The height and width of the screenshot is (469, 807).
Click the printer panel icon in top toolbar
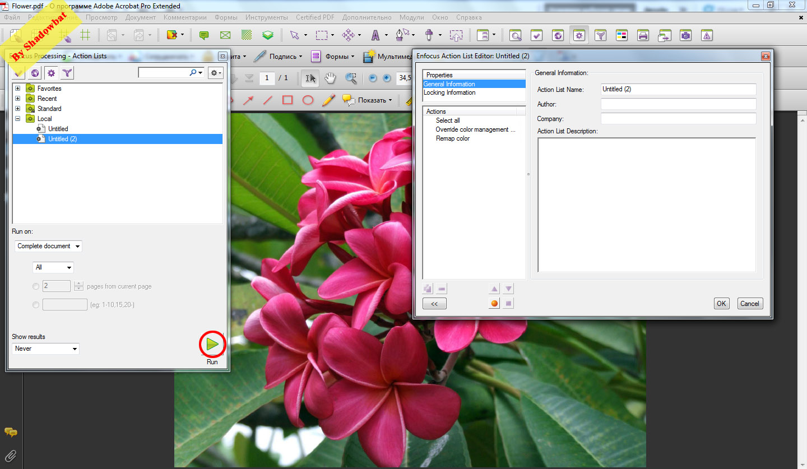click(643, 35)
